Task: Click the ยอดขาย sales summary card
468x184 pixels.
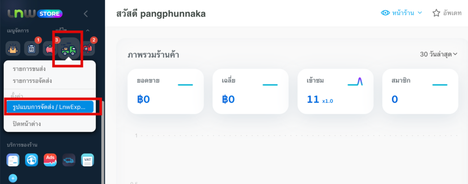Action: coord(165,91)
